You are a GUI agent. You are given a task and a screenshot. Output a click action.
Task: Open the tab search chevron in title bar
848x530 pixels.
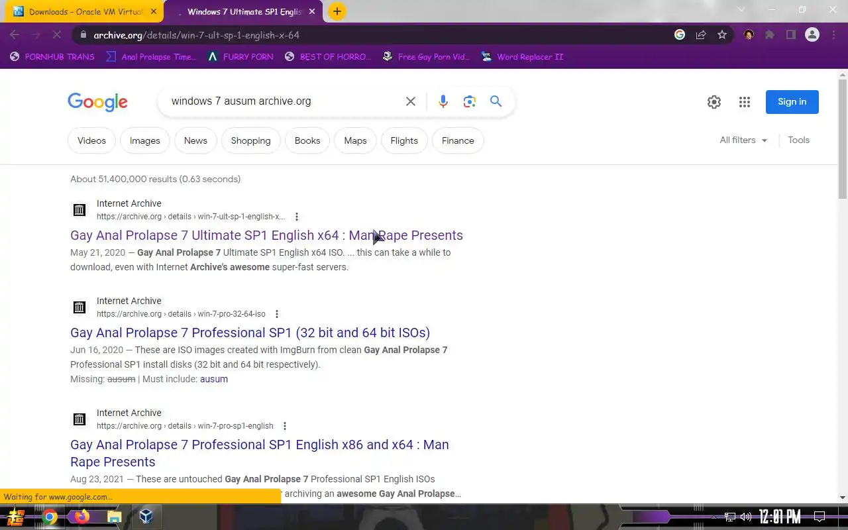(741, 10)
